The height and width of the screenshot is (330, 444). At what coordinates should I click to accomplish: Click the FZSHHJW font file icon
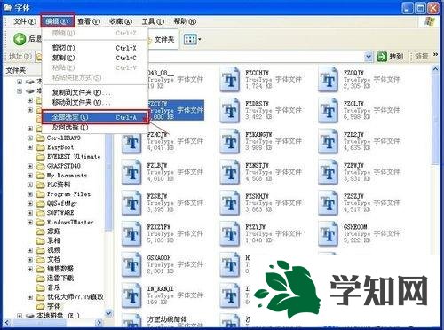point(230,203)
